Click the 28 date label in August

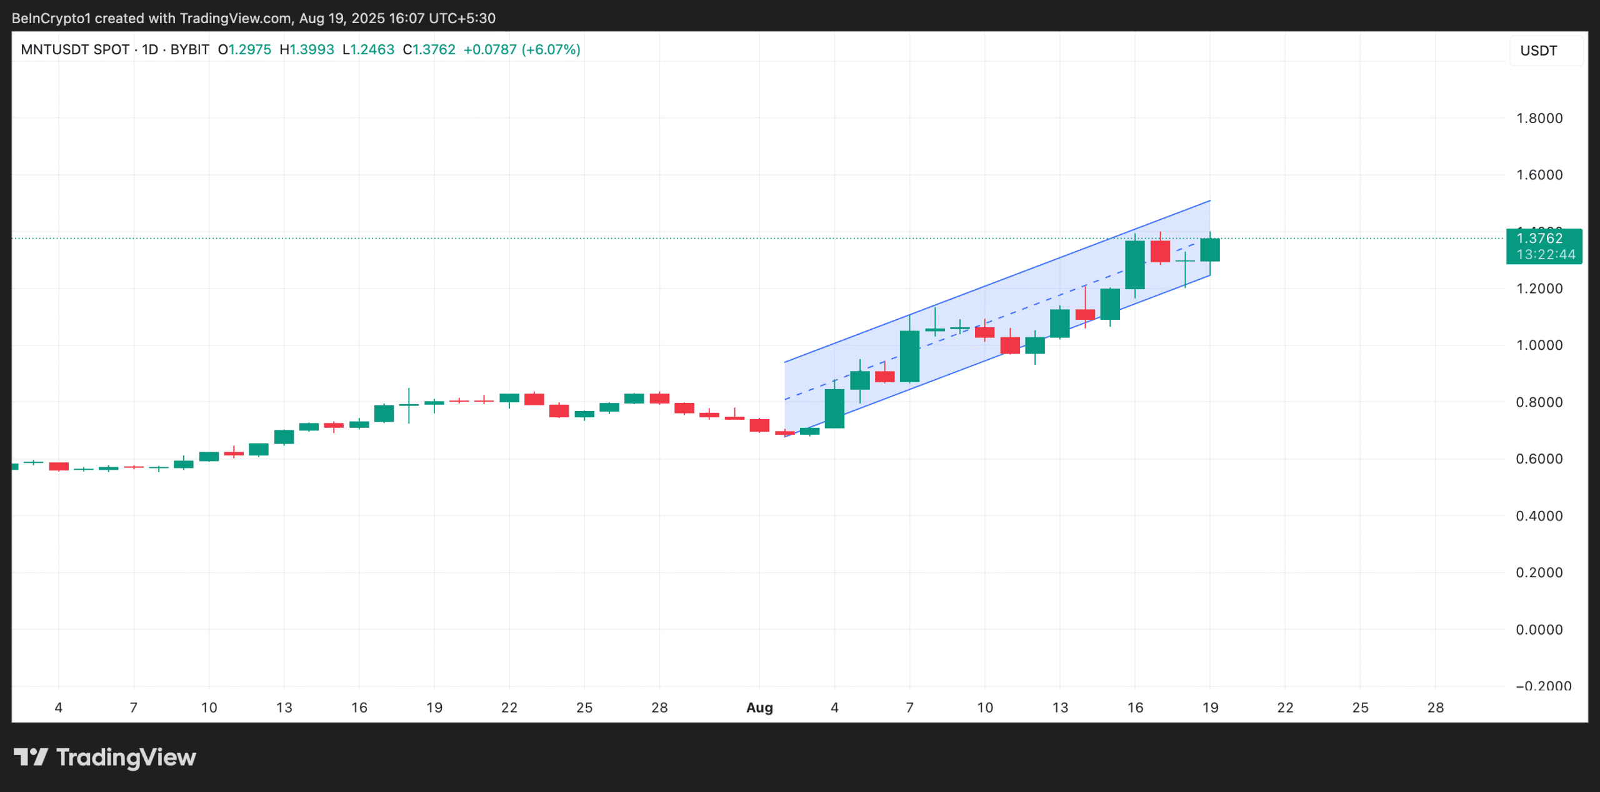coord(1436,707)
